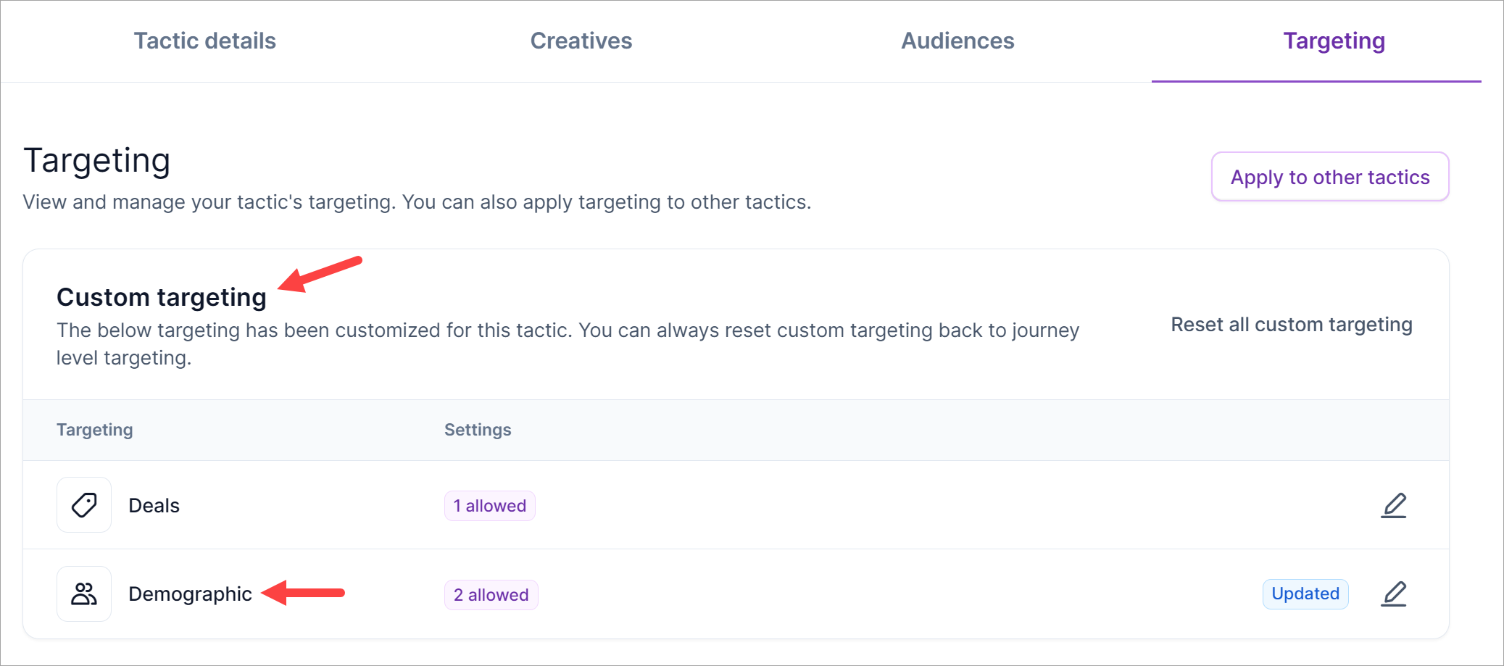Select the Deals row label
This screenshot has width=1504, height=666.
[154, 506]
